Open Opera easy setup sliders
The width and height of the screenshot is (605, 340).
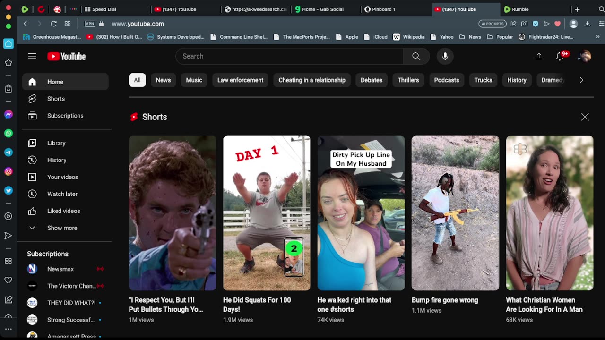[x=601, y=24]
